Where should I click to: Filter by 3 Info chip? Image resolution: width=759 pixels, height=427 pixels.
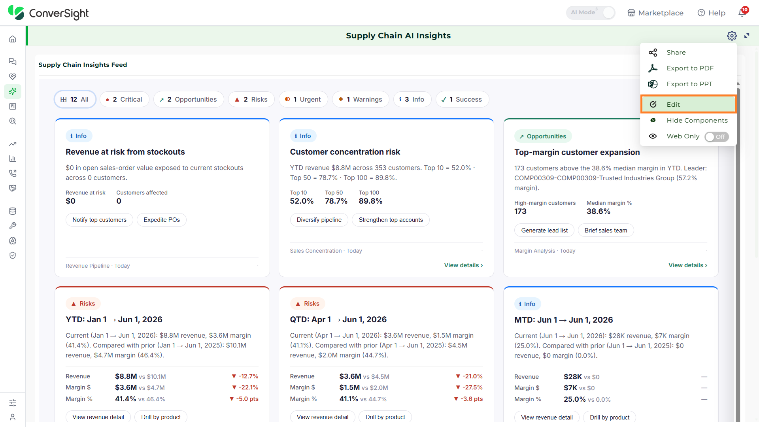point(412,99)
